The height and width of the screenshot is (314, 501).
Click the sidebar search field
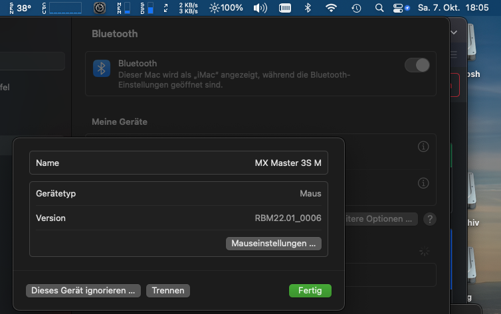32,61
